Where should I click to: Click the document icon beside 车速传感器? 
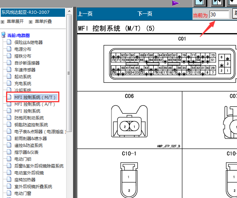(x=9, y=69)
